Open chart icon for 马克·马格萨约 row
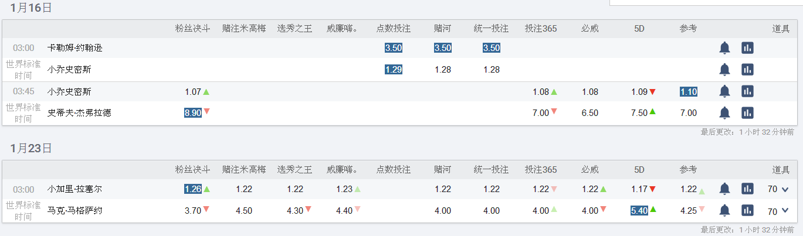This screenshot has height=236, width=803. pyautogui.click(x=747, y=210)
